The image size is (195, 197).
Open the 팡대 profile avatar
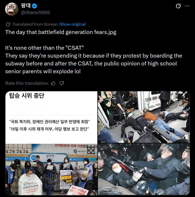(x=12, y=9)
